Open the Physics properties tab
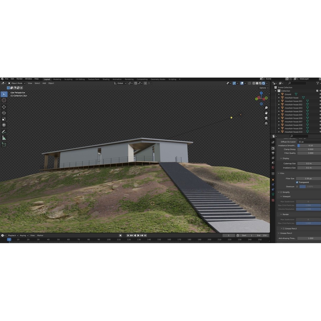The width and height of the screenshot is (321, 321). point(273,185)
